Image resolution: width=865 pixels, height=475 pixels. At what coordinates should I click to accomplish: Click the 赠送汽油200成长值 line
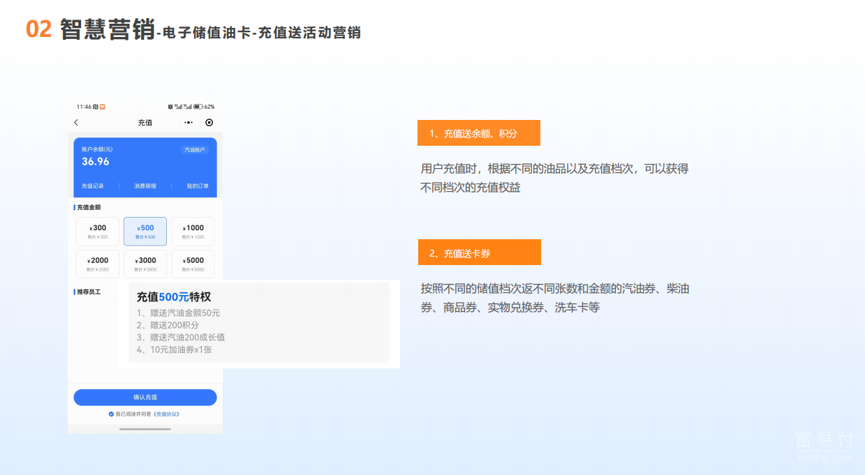(181, 338)
